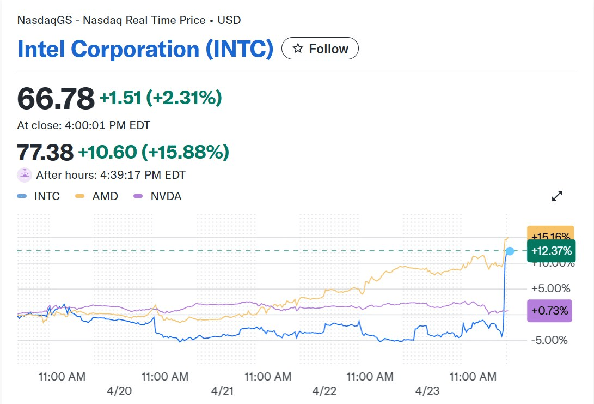Toggle the NVDA comparison legend label

pyautogui.click(x=166, y=196)
